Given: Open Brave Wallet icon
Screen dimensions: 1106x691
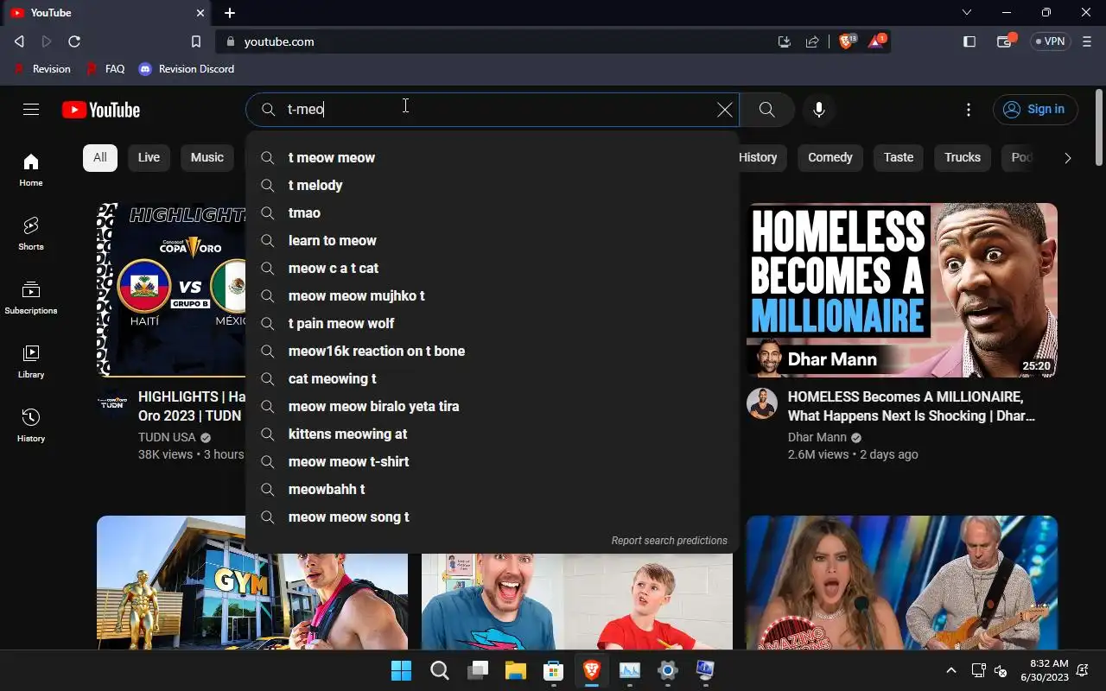Looking at the screenshot, I should pos(1005,41).
